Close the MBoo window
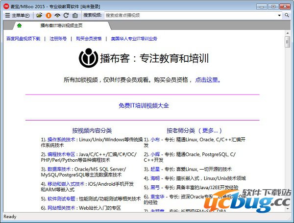The width and height of the screenshot is (294, 223). point(285,6)
